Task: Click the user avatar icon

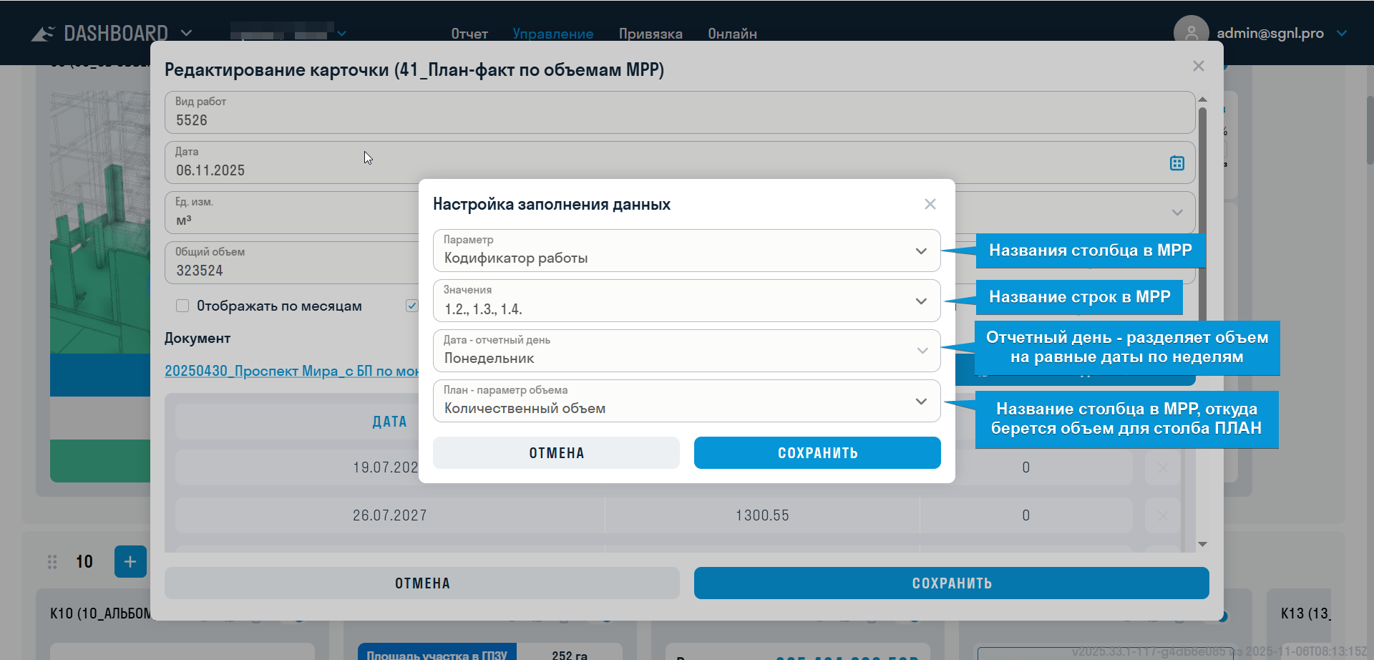Action: 1190,33
